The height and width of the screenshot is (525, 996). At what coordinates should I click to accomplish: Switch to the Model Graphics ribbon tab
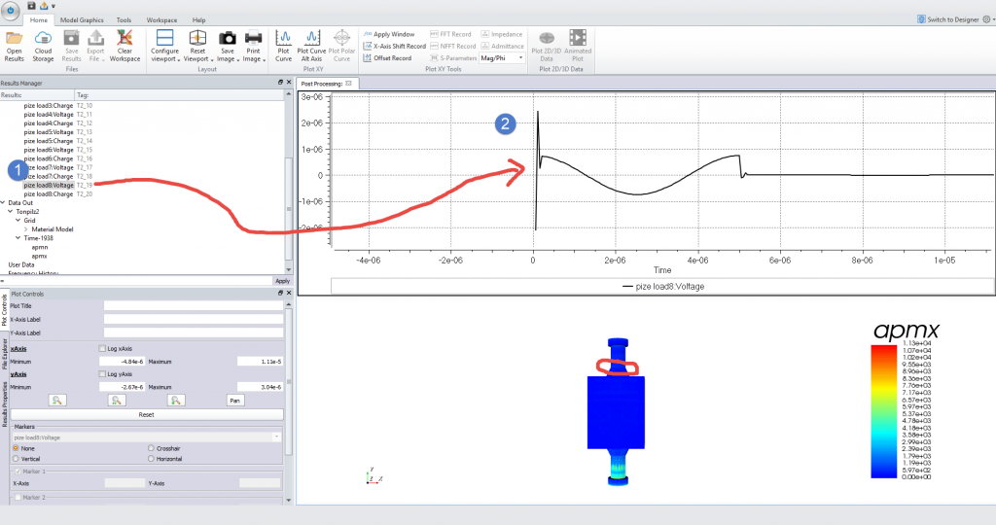(x=82, y=20)
